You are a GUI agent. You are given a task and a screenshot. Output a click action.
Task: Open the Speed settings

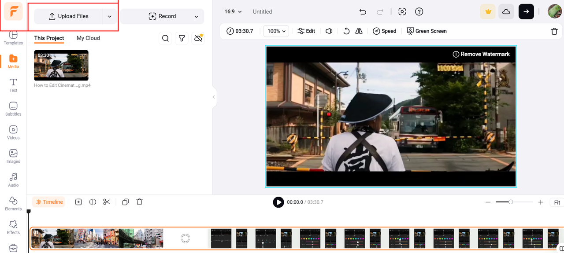pyautogui.click(x=385, y=31)
